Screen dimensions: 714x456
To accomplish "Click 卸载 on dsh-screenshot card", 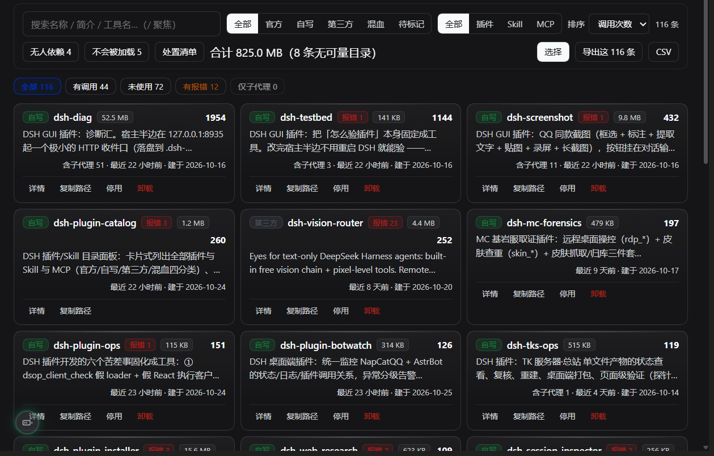I will click(598, 188).
